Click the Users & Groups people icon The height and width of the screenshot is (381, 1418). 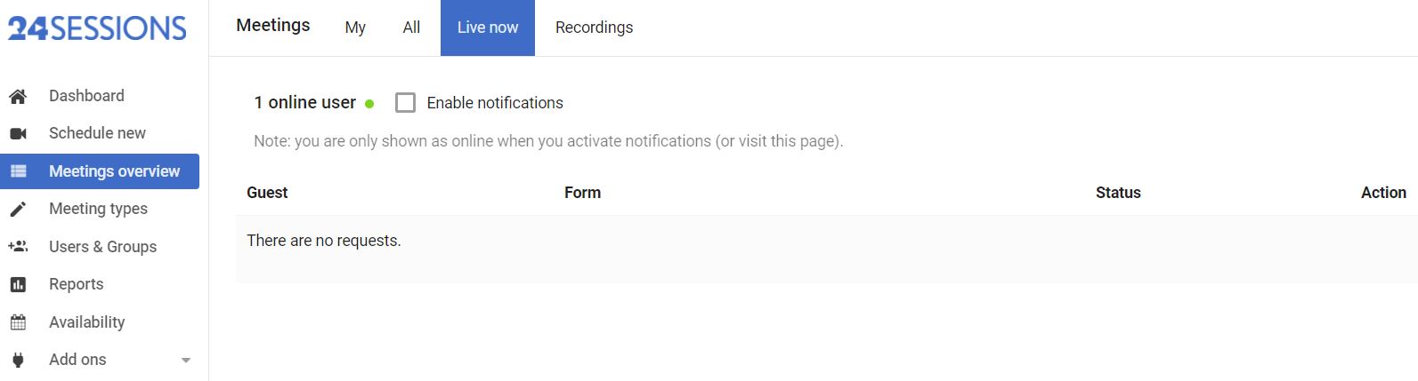[18, 247]
